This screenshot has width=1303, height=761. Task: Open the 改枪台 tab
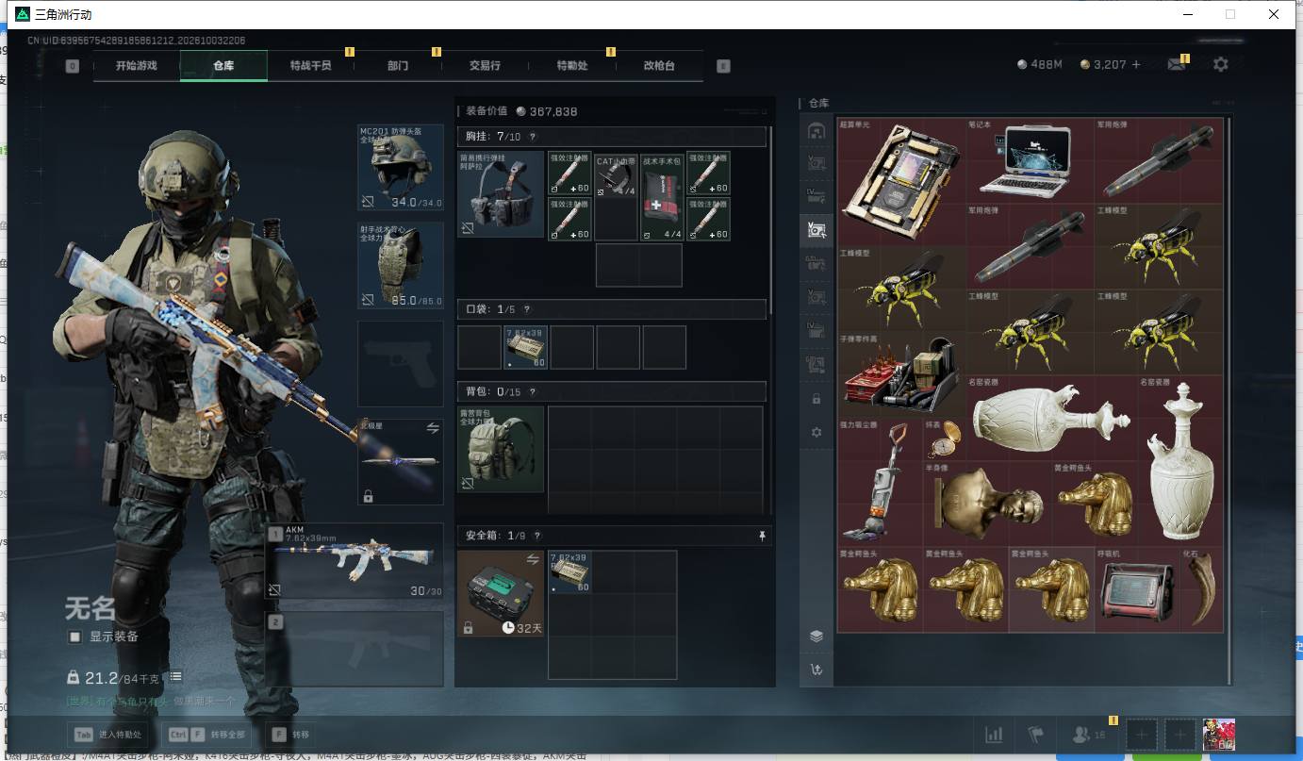click(x=659, y=65)
